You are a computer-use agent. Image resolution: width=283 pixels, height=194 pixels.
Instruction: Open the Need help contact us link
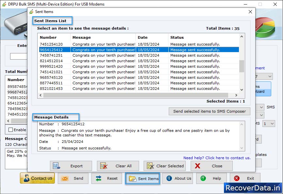[x=217, y=158]
